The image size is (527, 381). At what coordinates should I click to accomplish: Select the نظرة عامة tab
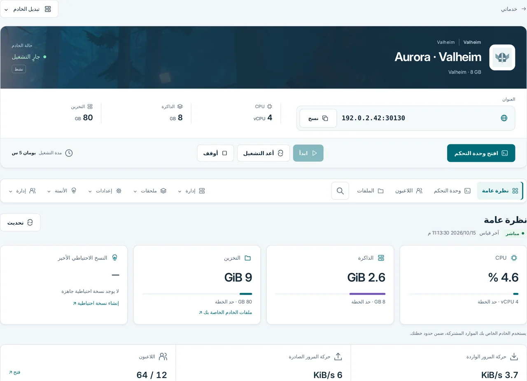(x=500, y=191)
